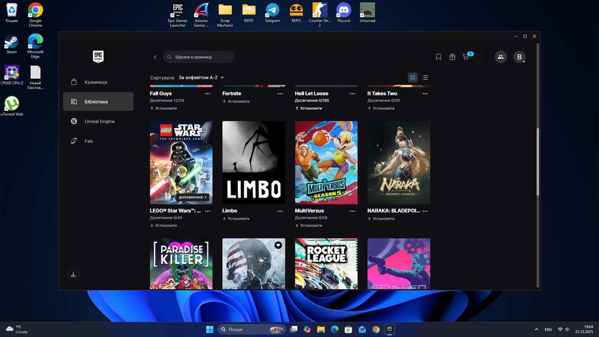Open the Rocket League cover
The image size is (599, 337).
326,264
